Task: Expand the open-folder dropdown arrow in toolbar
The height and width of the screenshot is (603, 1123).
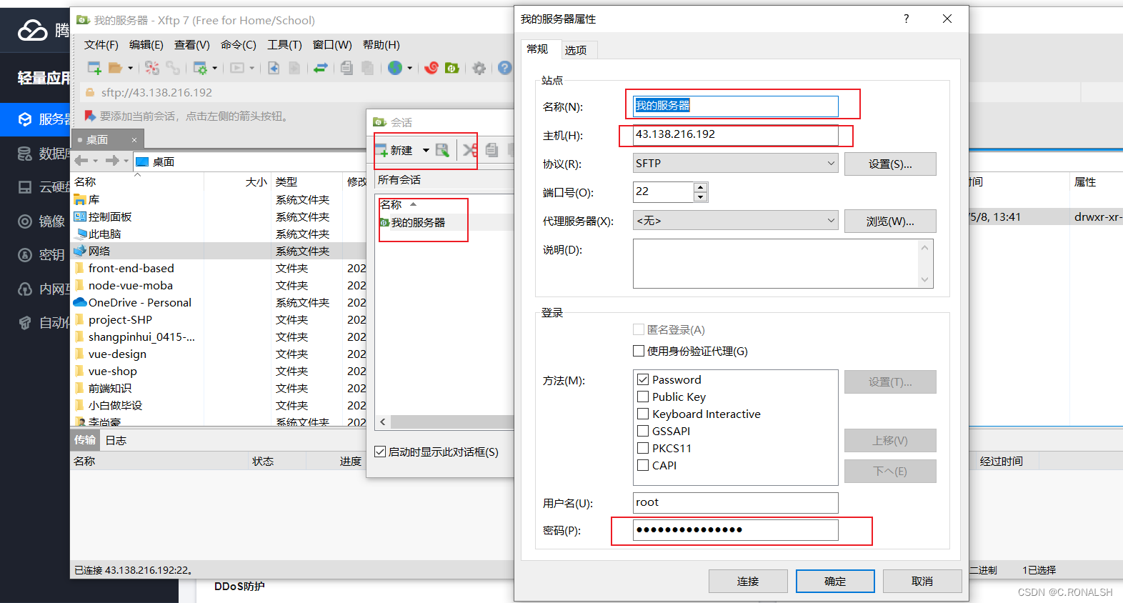Action: (130, 68)
